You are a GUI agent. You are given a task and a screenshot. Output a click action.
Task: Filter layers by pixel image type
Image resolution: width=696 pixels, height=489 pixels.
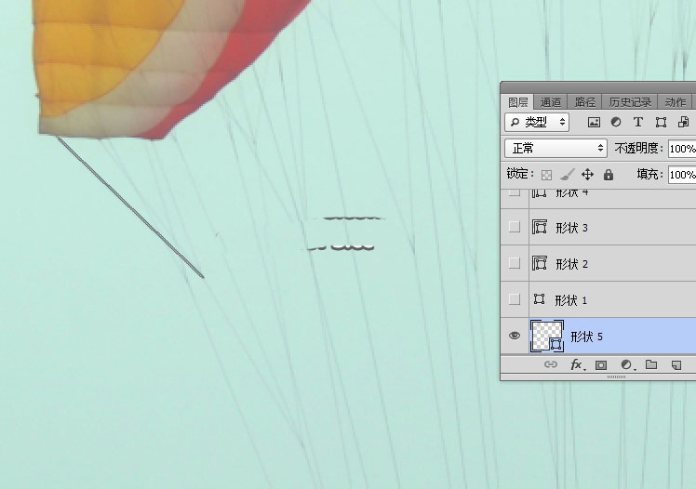coord(594,122)
